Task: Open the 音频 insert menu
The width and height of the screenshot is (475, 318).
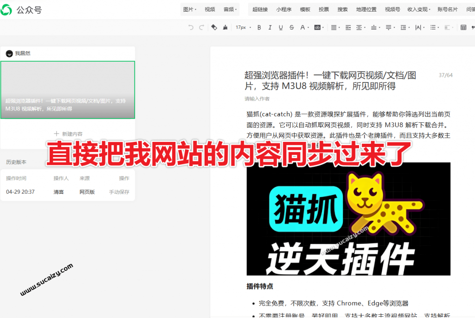Action: [230, 9]
